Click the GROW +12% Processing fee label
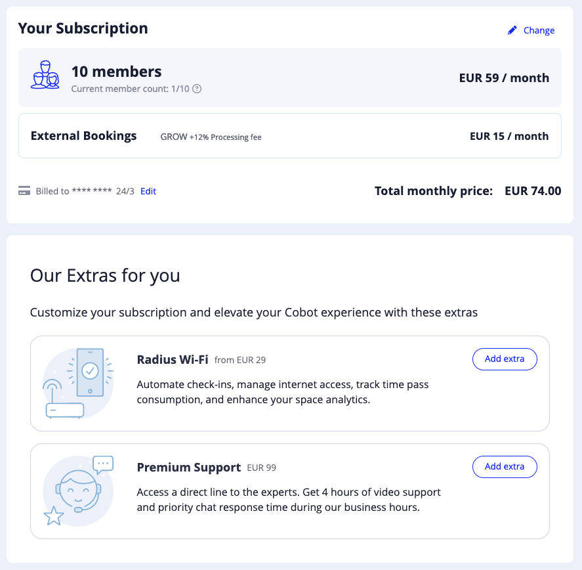The height and width of the screenshot is (570, 582). tap(211, 137)
